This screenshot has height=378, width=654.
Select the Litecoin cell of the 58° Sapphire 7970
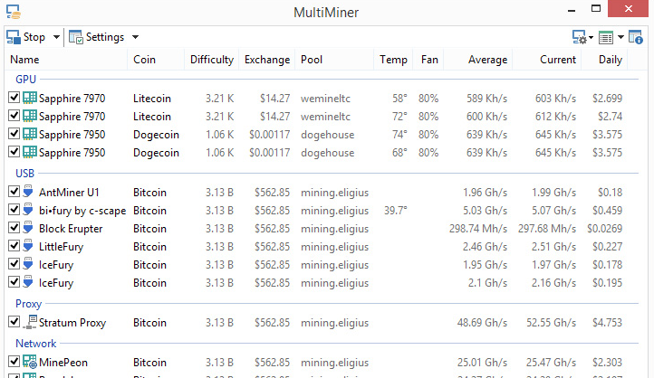point(152,99)
